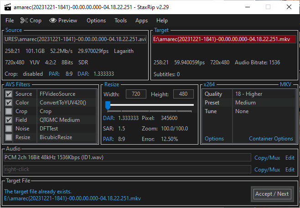Click the source file path field
The height and width of the screenshot is (208, 300).
75,39
